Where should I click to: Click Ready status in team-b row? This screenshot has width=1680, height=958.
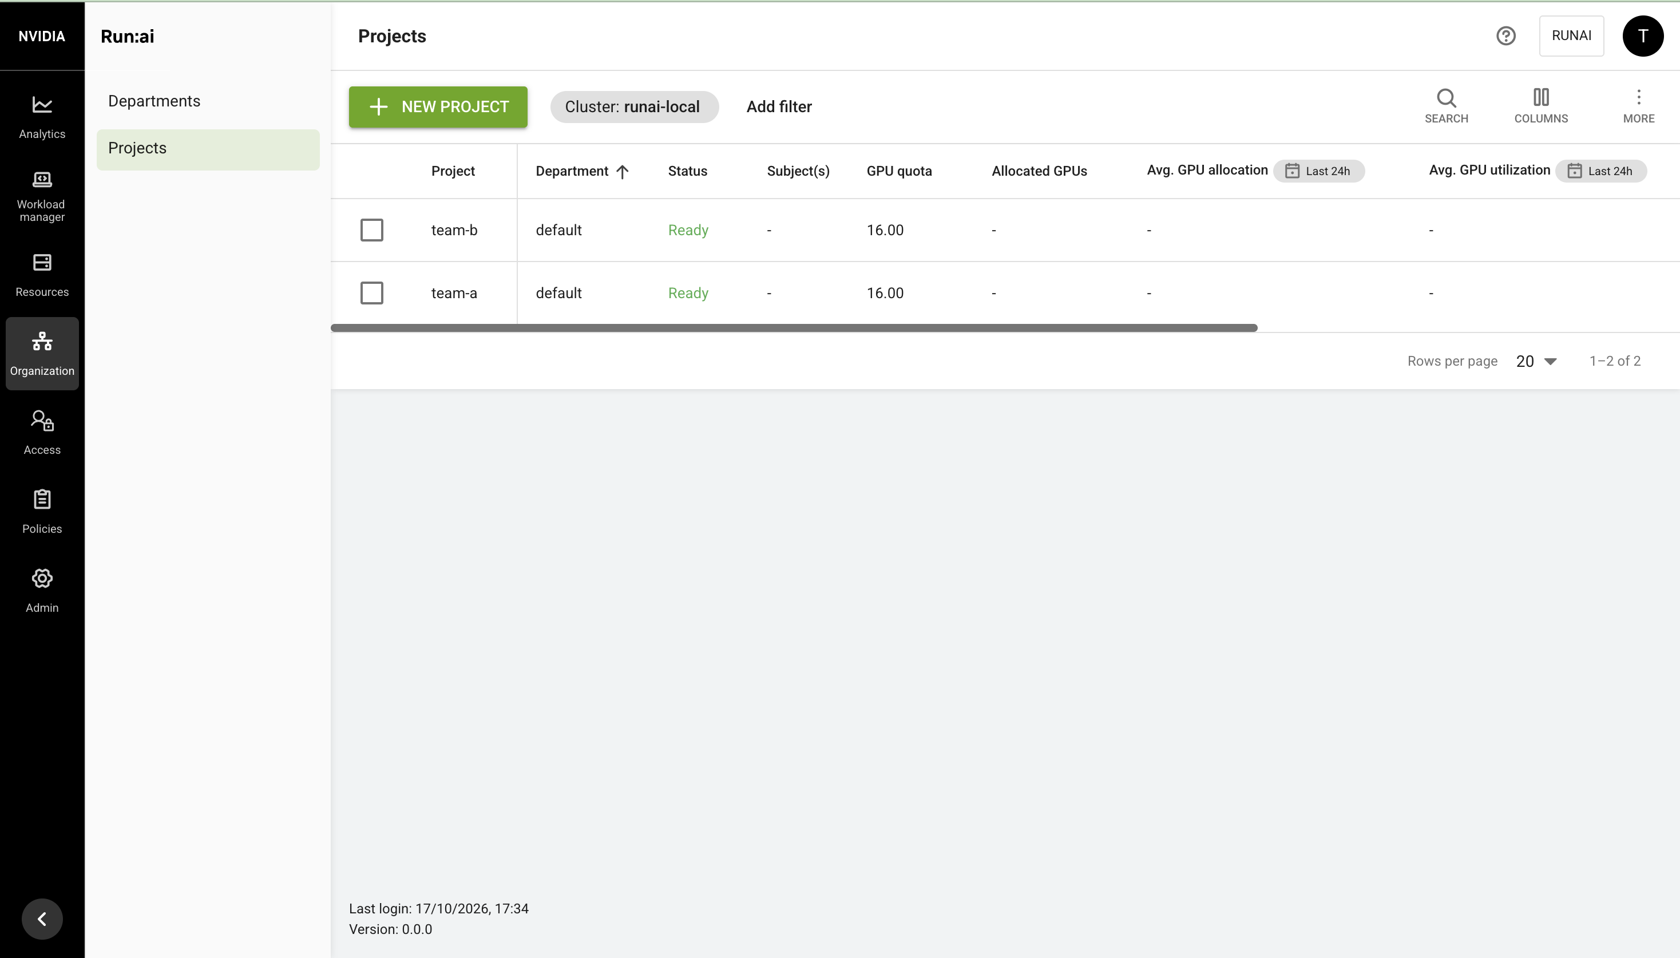point(688,229)
